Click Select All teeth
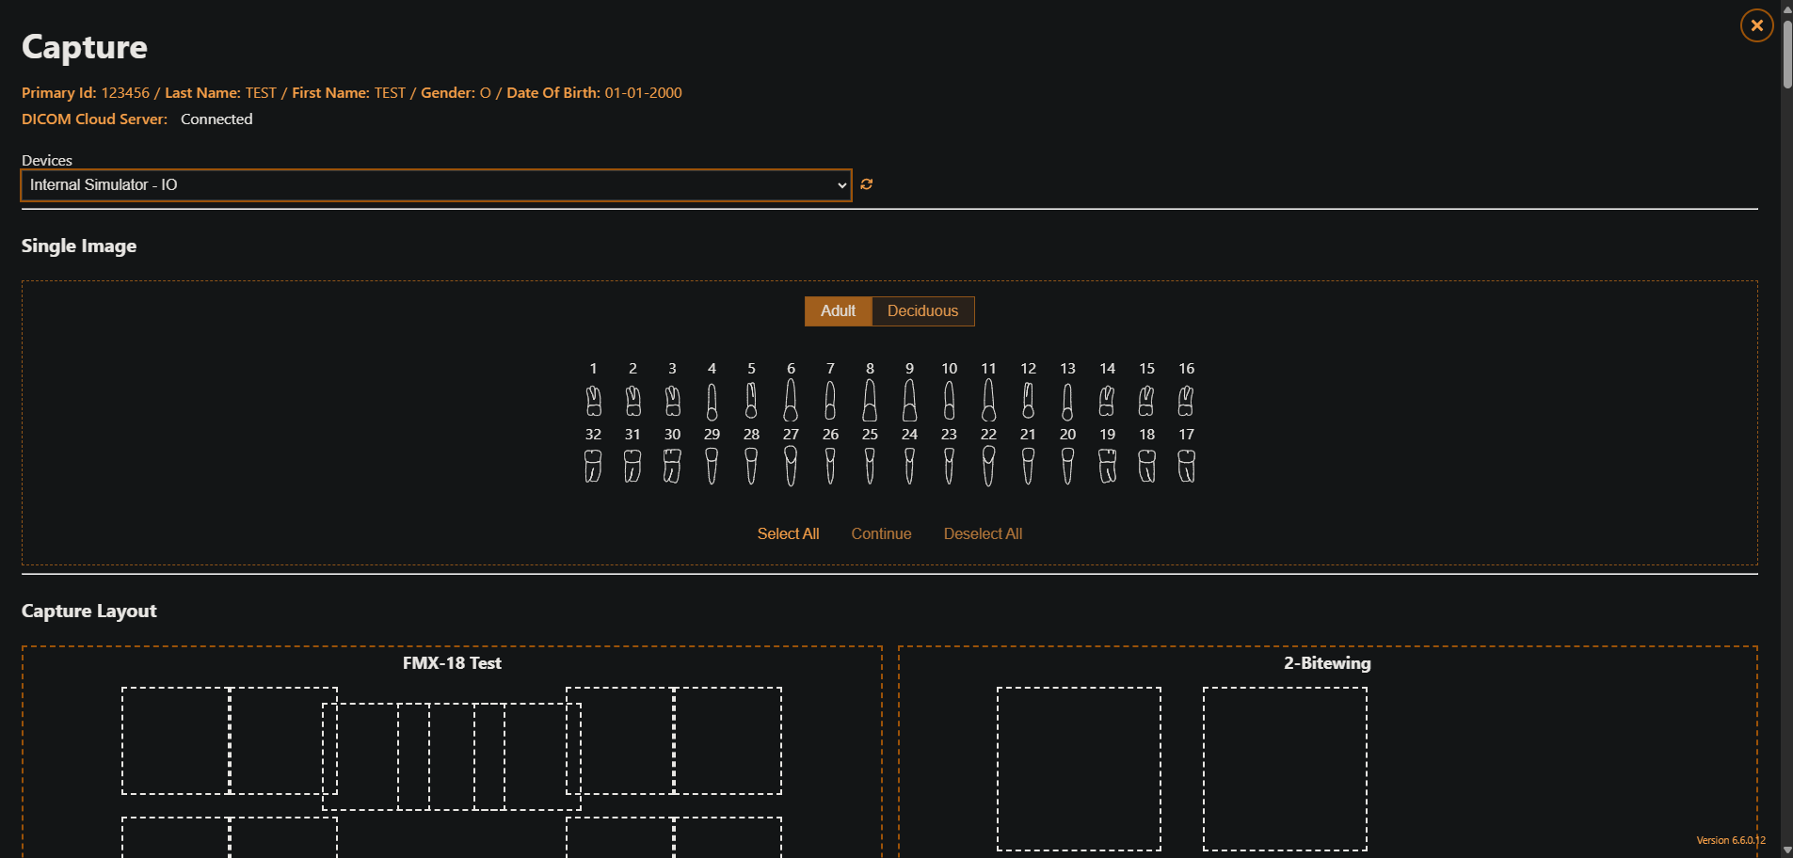Image resolution: width=1793 pixels, height=858 pixels. point(788,533)
